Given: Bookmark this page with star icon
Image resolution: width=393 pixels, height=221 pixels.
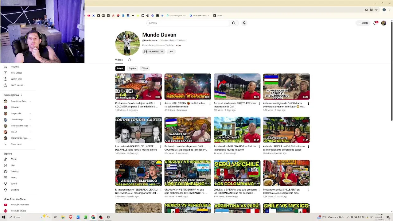Looking at the screenshot, I should click(376, 10).
